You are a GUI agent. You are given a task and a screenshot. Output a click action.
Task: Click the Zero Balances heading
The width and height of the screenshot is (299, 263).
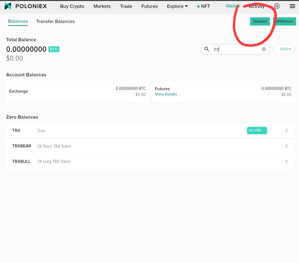click(22, 117)
